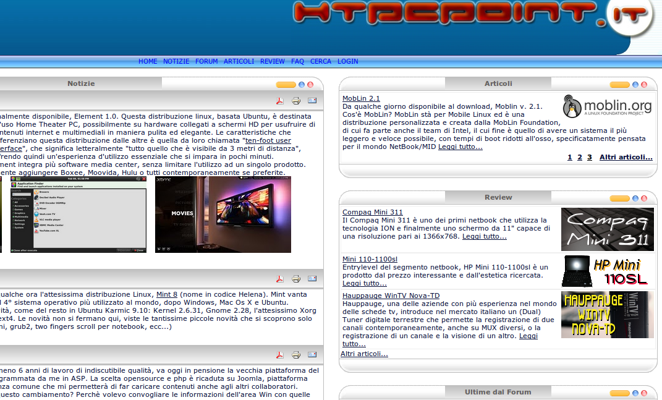Open the CERCA search menu item
The image size is (662, 400).
[321, 61]
